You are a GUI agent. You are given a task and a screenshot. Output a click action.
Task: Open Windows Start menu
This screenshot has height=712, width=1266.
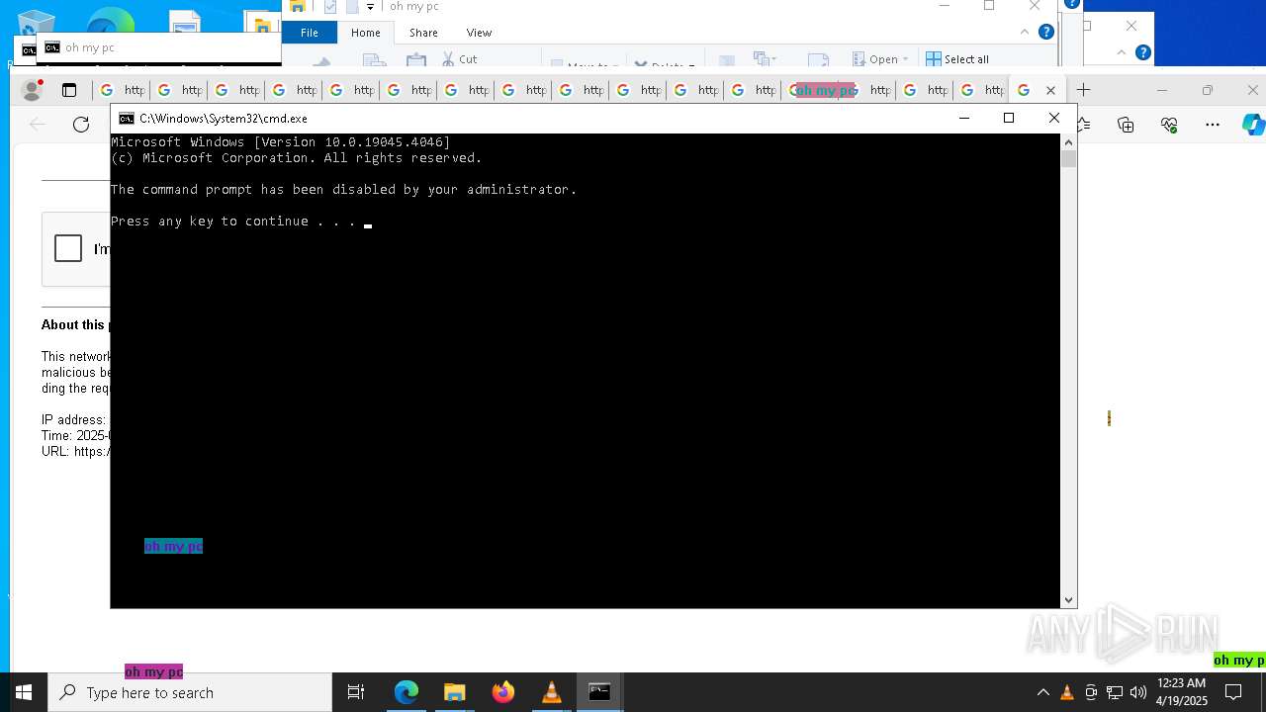click(x=24, y=692)
